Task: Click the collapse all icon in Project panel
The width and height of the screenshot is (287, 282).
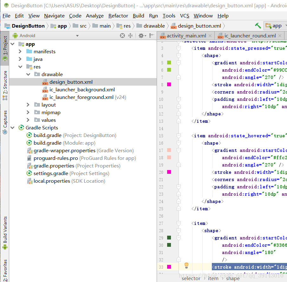Action: [x=130, y=36]
